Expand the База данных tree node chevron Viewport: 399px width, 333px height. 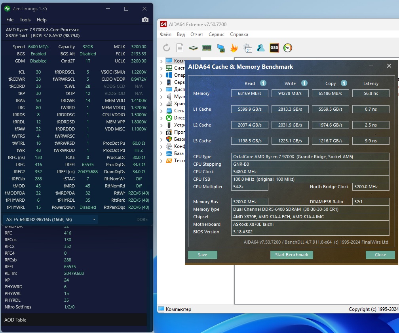pos(161,153)
